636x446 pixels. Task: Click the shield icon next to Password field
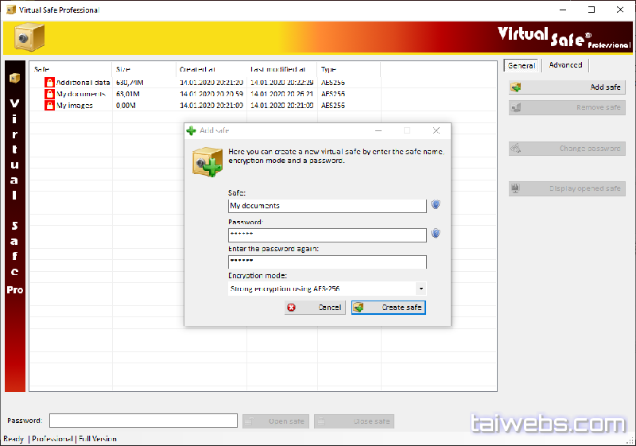tap(436, 234)
